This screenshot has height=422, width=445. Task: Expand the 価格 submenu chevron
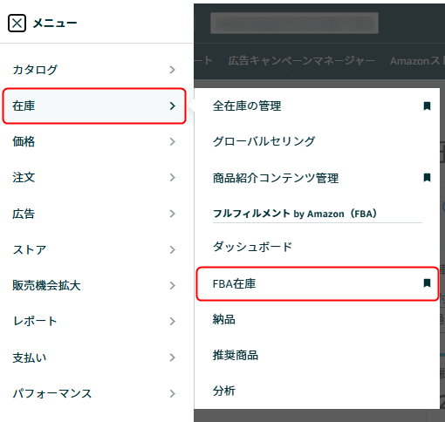(173, 141)
